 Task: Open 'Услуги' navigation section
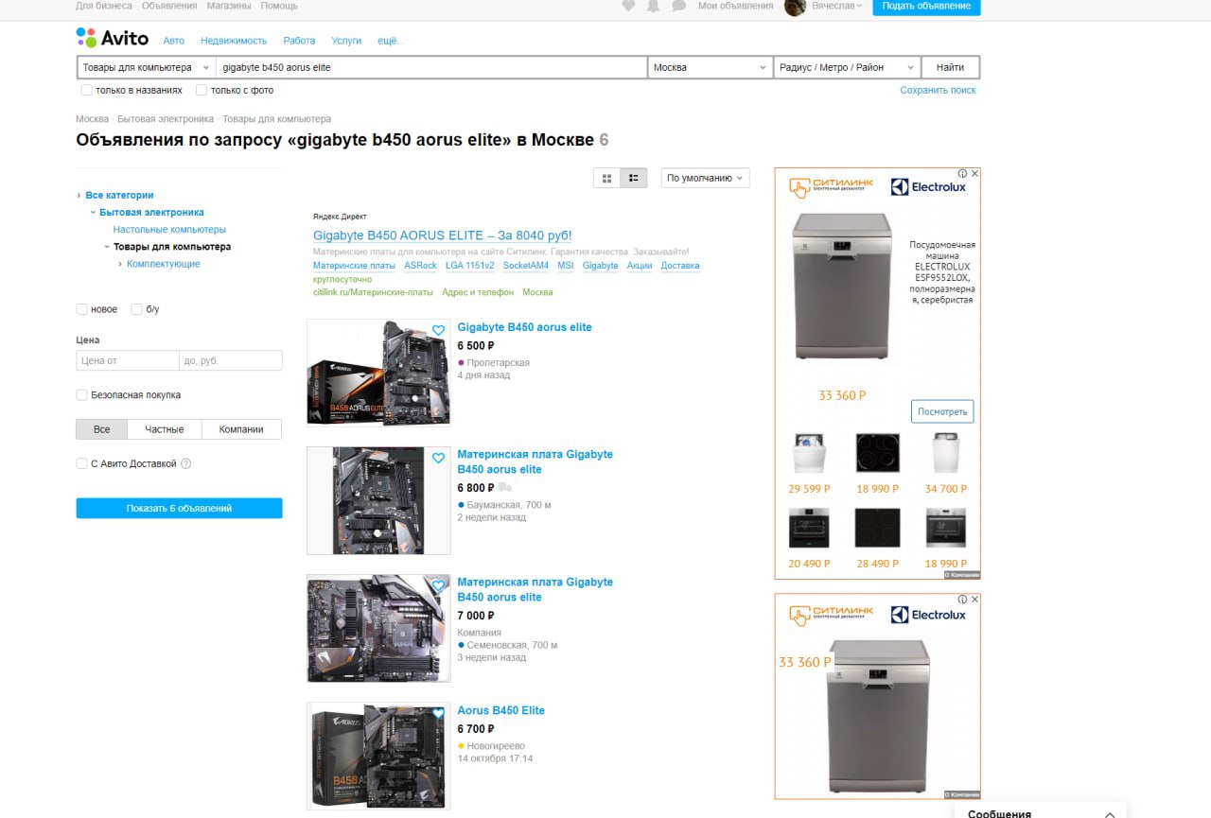tap(346, 41)
